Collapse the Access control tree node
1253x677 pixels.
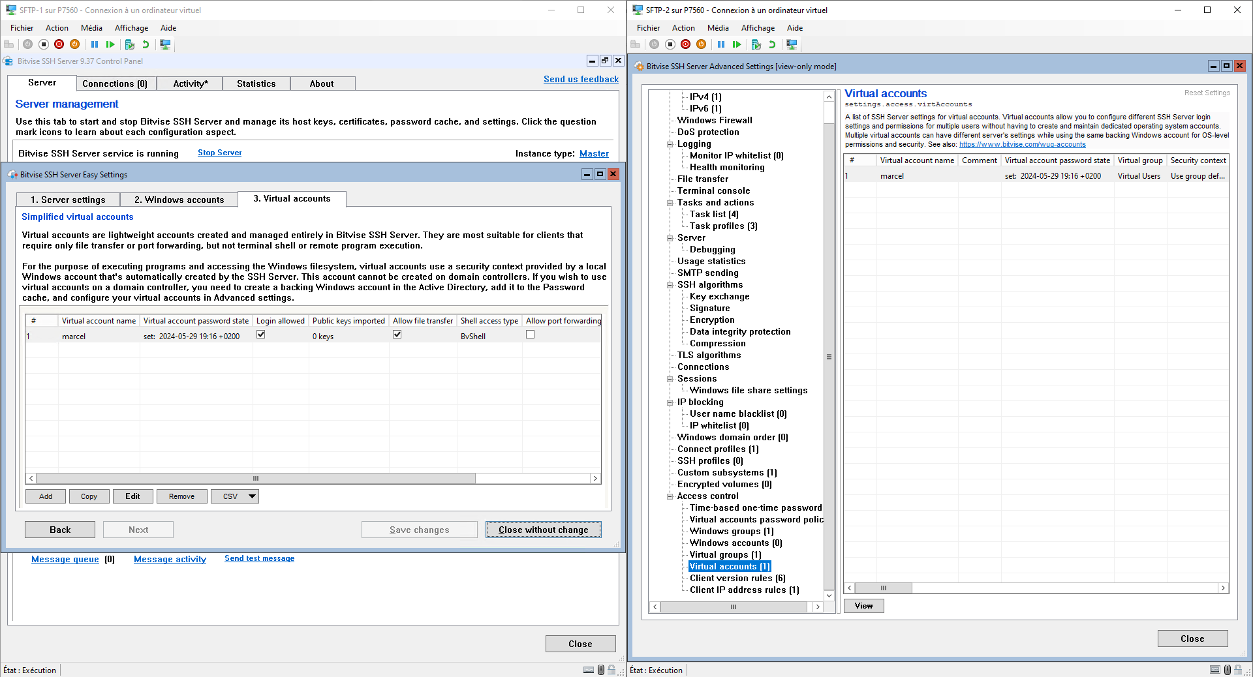click(670, 496)
